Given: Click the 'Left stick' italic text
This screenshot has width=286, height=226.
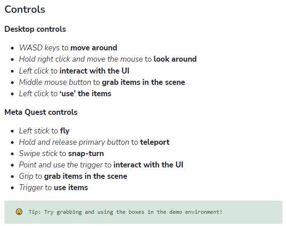Looking at the screenshot, I should [34, 131].
